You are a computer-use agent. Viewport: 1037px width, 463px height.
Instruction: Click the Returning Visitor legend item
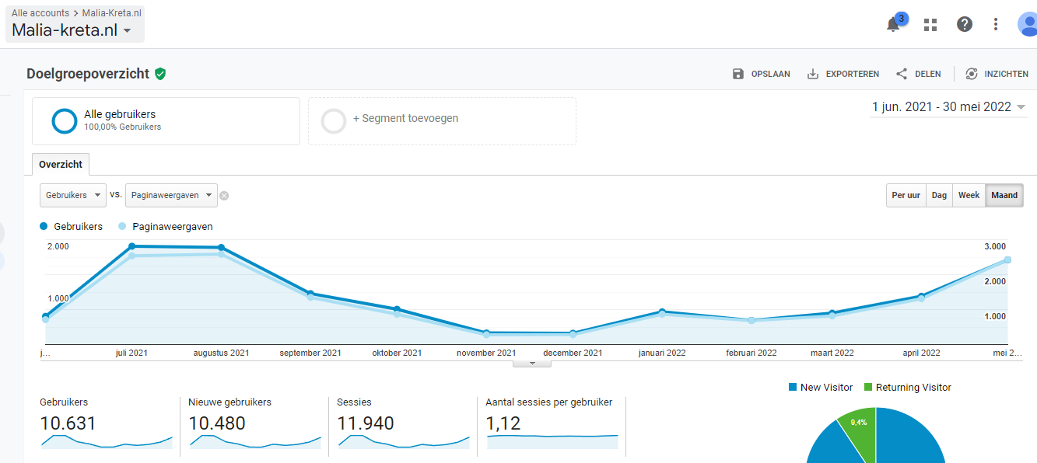click(x=907, y=387)
